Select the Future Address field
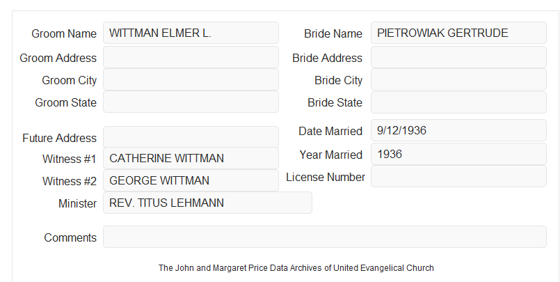 pyautogui.click(x=191, y=137)
